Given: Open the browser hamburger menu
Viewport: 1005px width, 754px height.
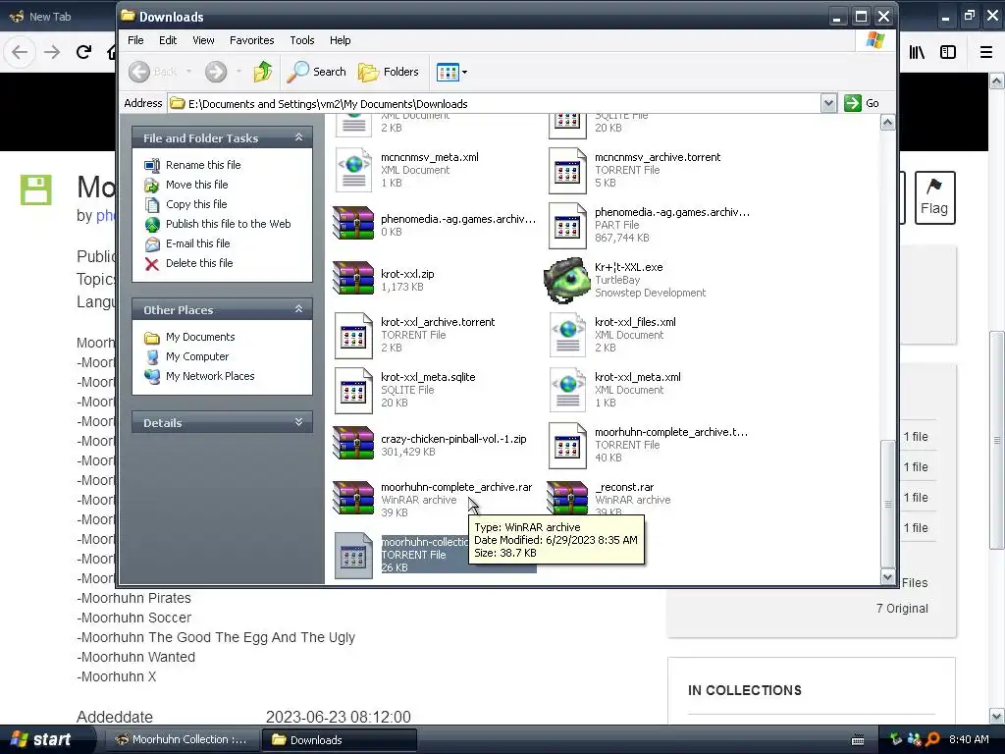Looking at the screenshot, I should [x=986, y=52].
